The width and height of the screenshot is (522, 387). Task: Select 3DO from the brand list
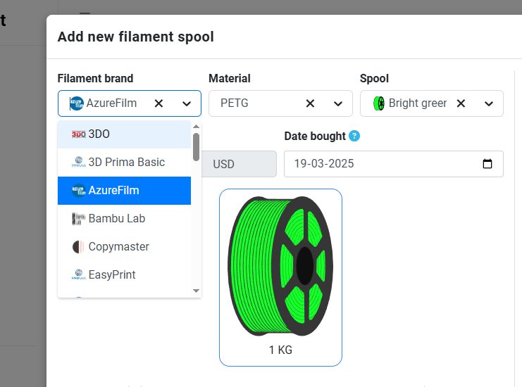124,134
